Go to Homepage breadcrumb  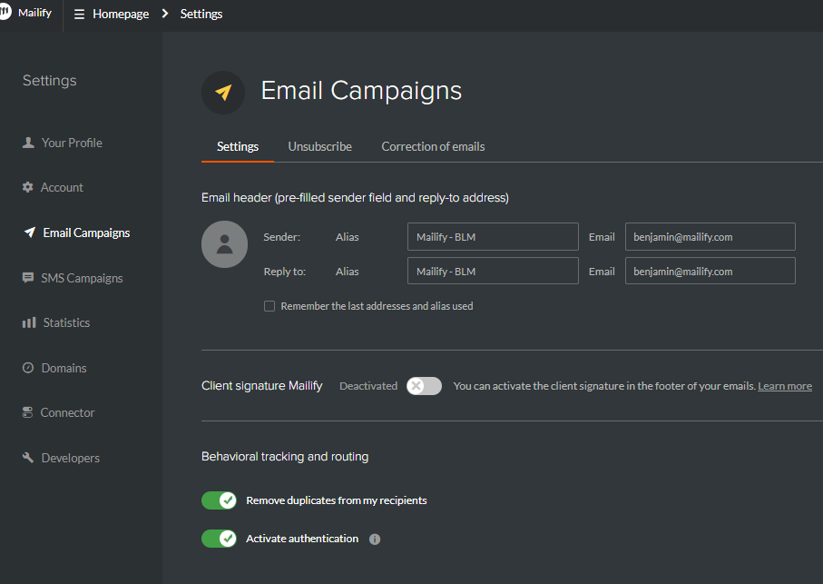coord(121,15)
